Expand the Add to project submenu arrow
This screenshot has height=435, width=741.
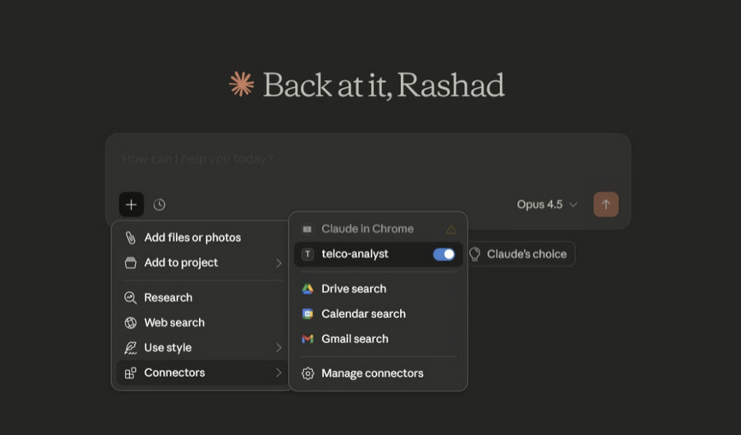(x=279, y=263)
